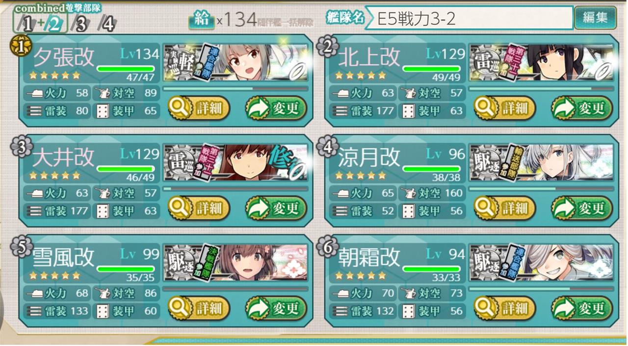Screen dimensions: 628x346
Task: Open 詳細 details for 雪風改
Action: (199, 308)
